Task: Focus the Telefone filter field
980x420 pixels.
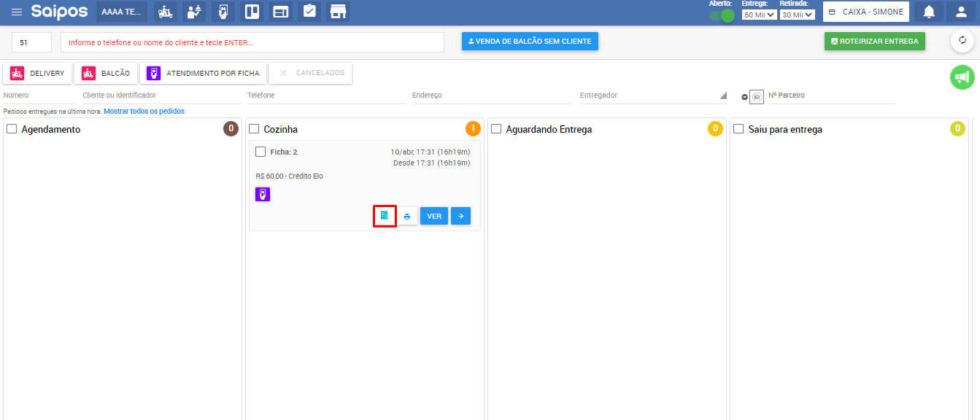Action: click(326, 96)
